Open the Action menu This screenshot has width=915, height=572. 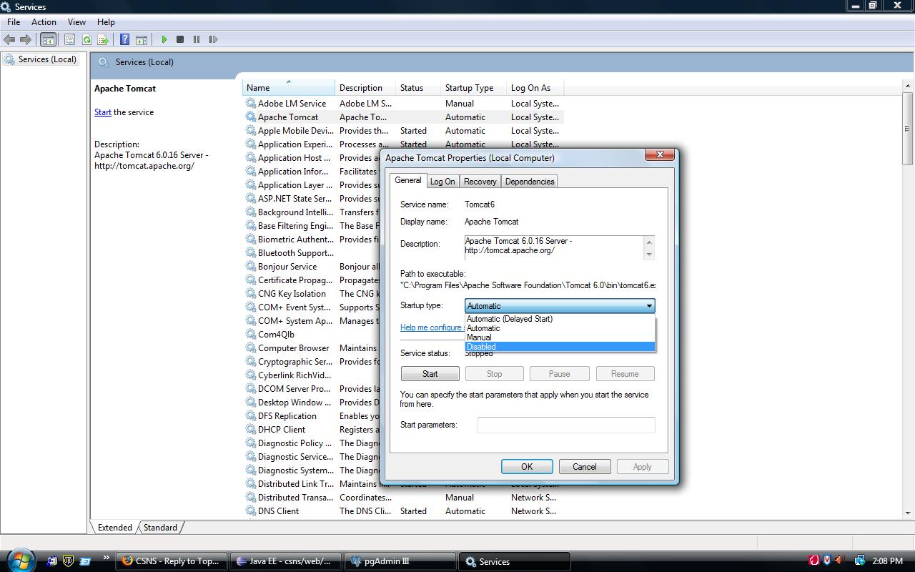44,22
